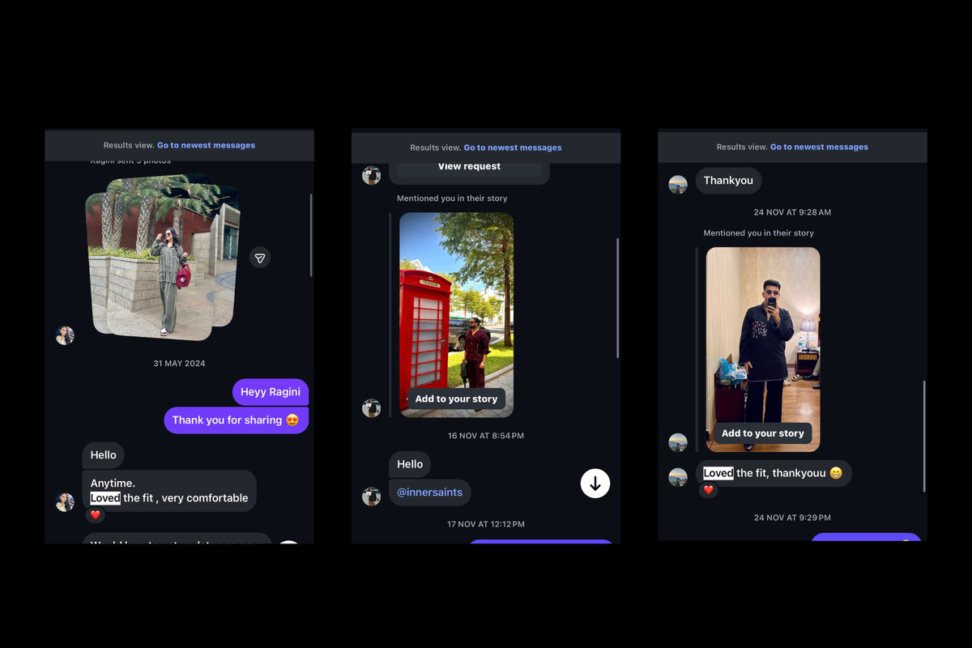Click the heart reaction under 'Loved the fit, thankyouu'

point(708,490)
